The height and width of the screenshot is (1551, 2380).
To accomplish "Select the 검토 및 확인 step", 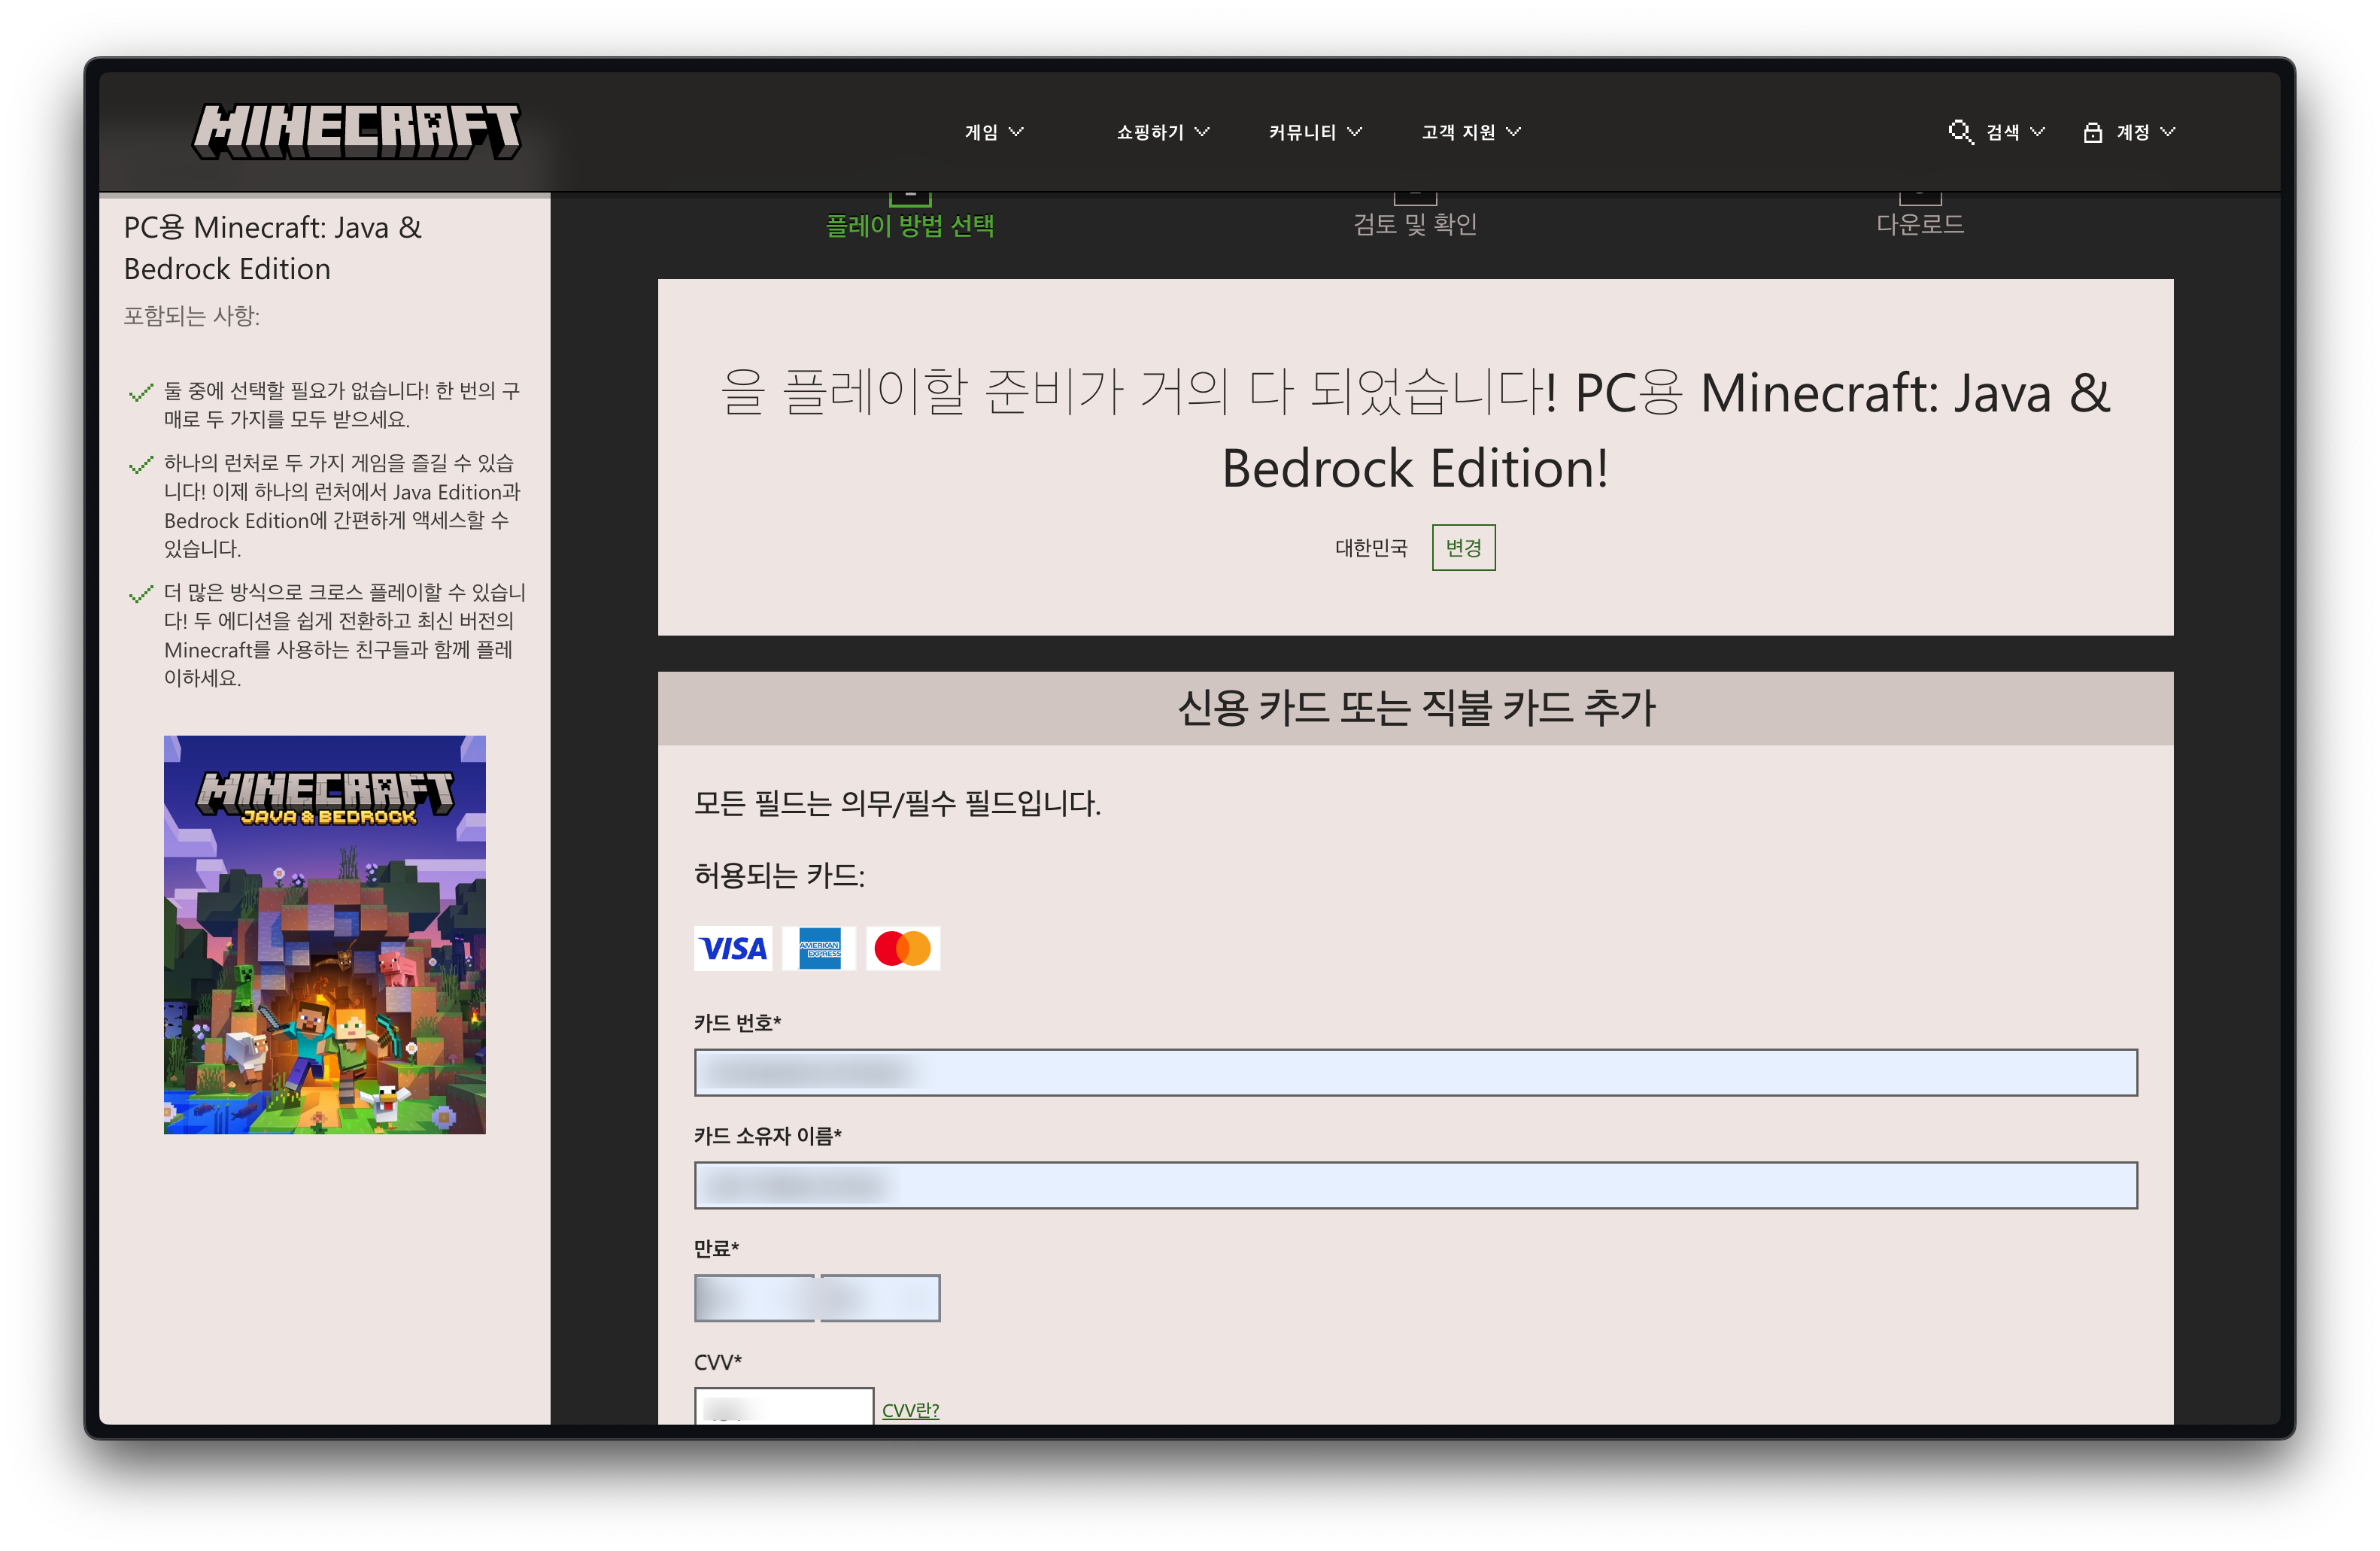I will 1414,224.
